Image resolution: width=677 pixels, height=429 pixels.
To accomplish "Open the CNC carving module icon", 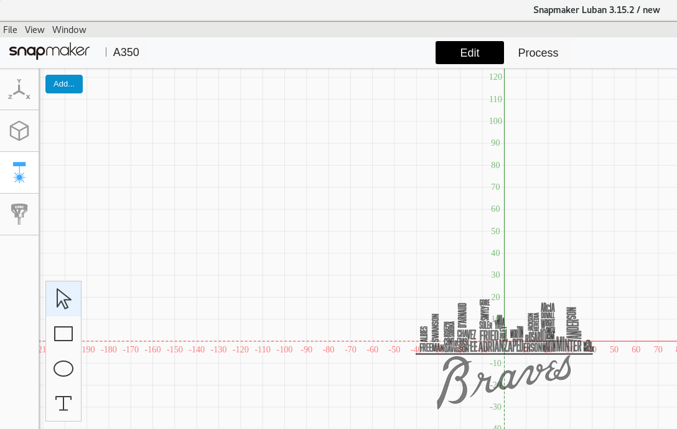I will click(19, 214).
